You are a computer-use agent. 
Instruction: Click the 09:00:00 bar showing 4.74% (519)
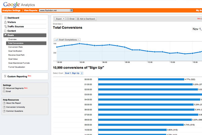[141, 125]
